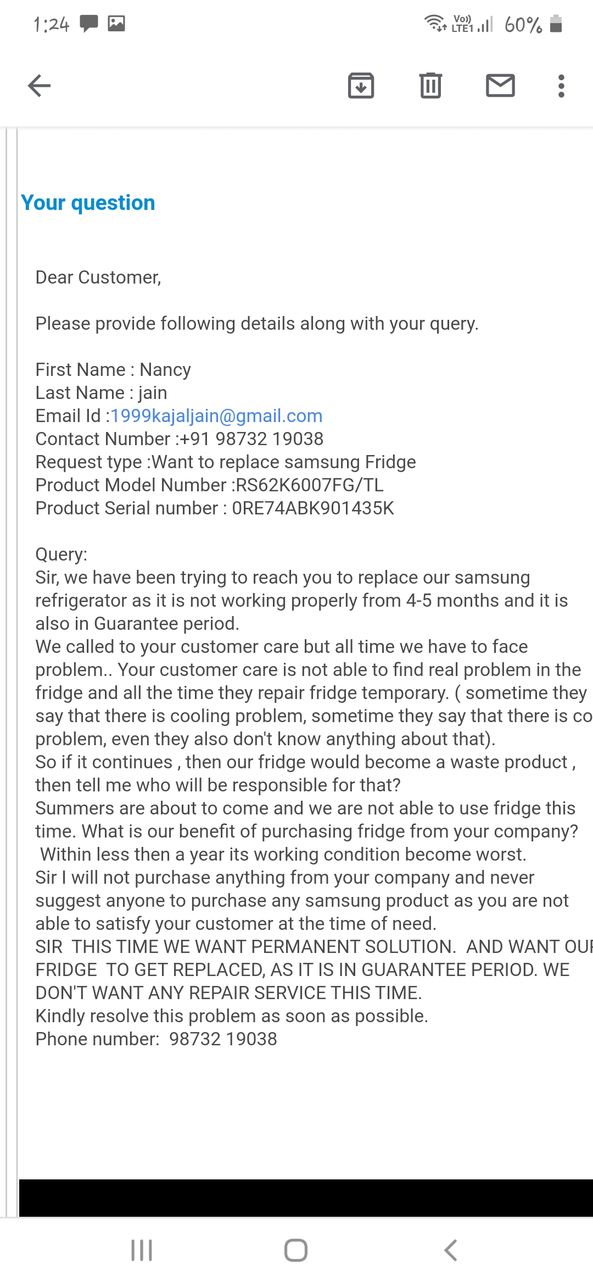Tap the Product Model Number RS62K6007FG/TL text
The width and height of the screenshot is (593, 1286).
309,485
